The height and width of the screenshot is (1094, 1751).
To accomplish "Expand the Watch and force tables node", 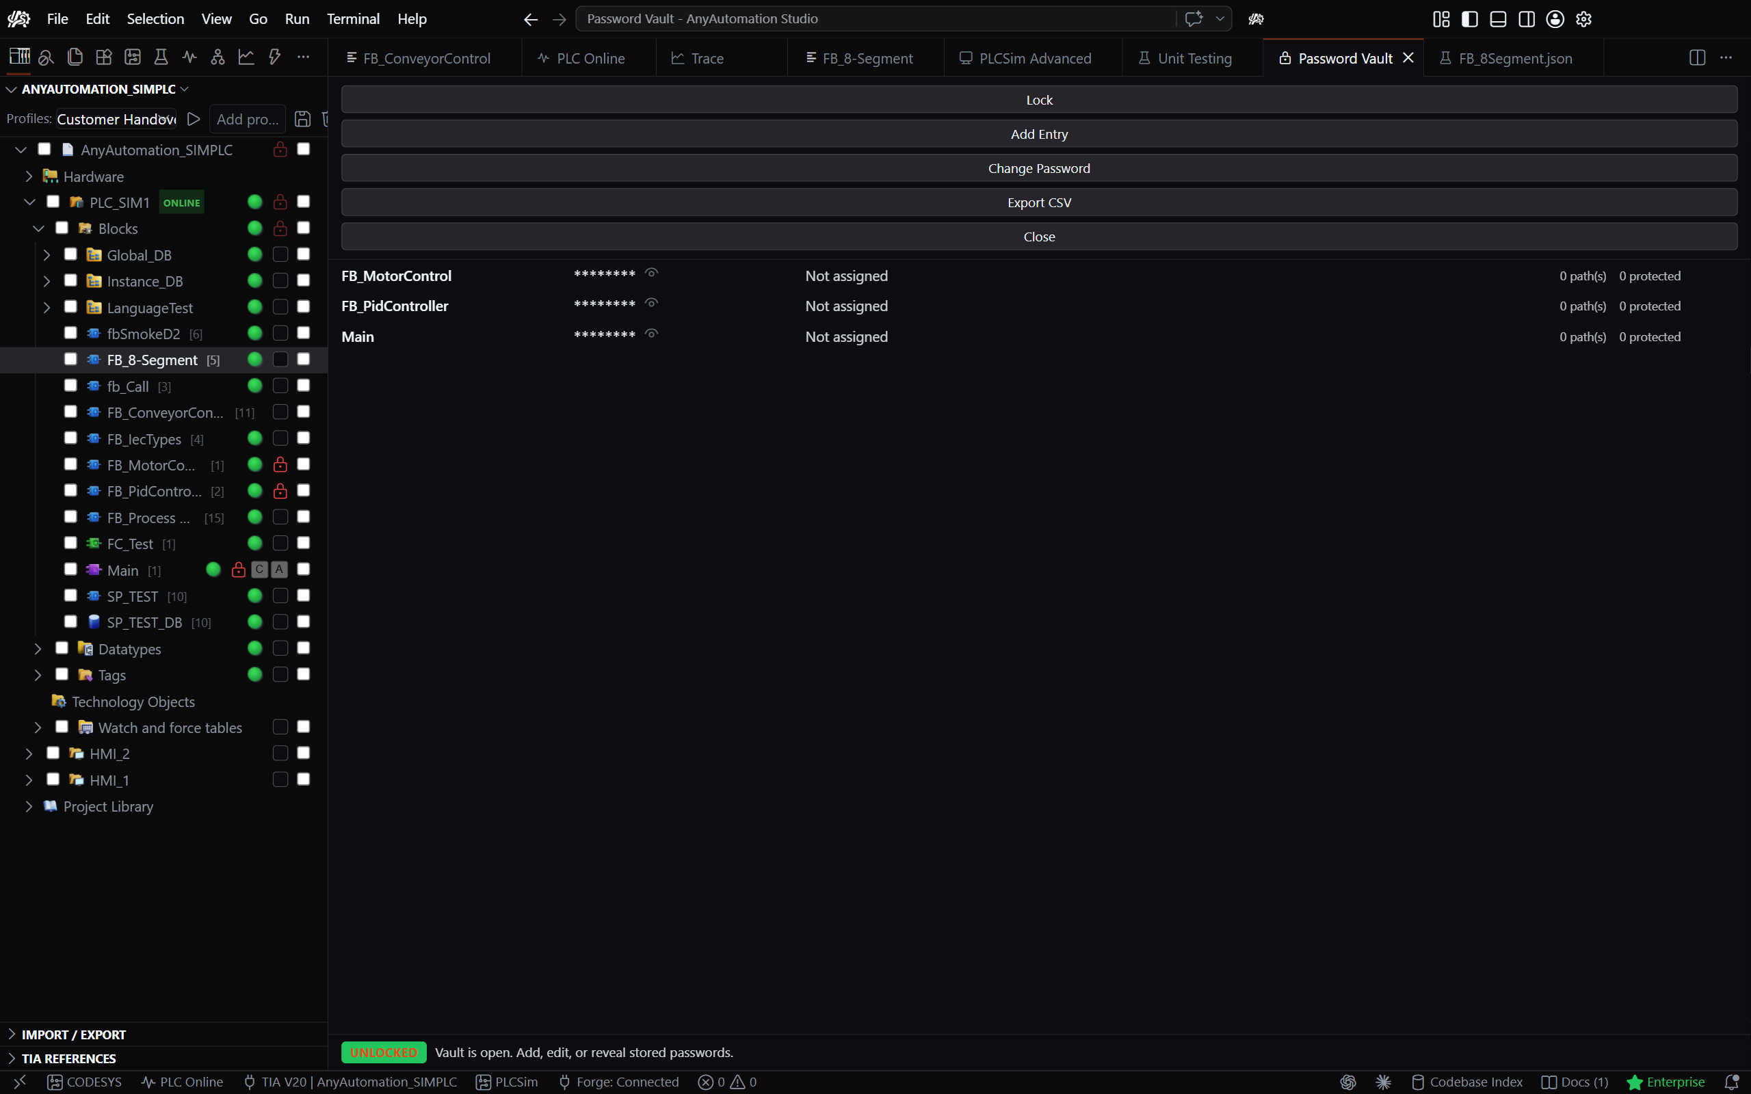I will point(38,727).
